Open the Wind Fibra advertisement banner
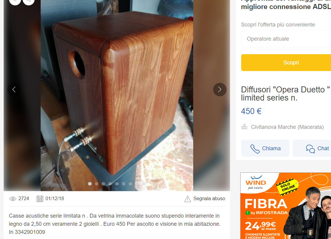This screenshot has height=239, width=331. (x=285, y=206)
